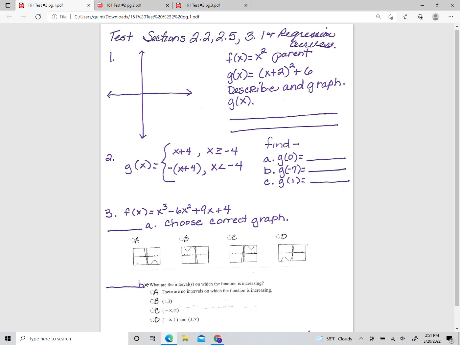
Task: Open the Collections panel
Action: (x=421, y=16)
